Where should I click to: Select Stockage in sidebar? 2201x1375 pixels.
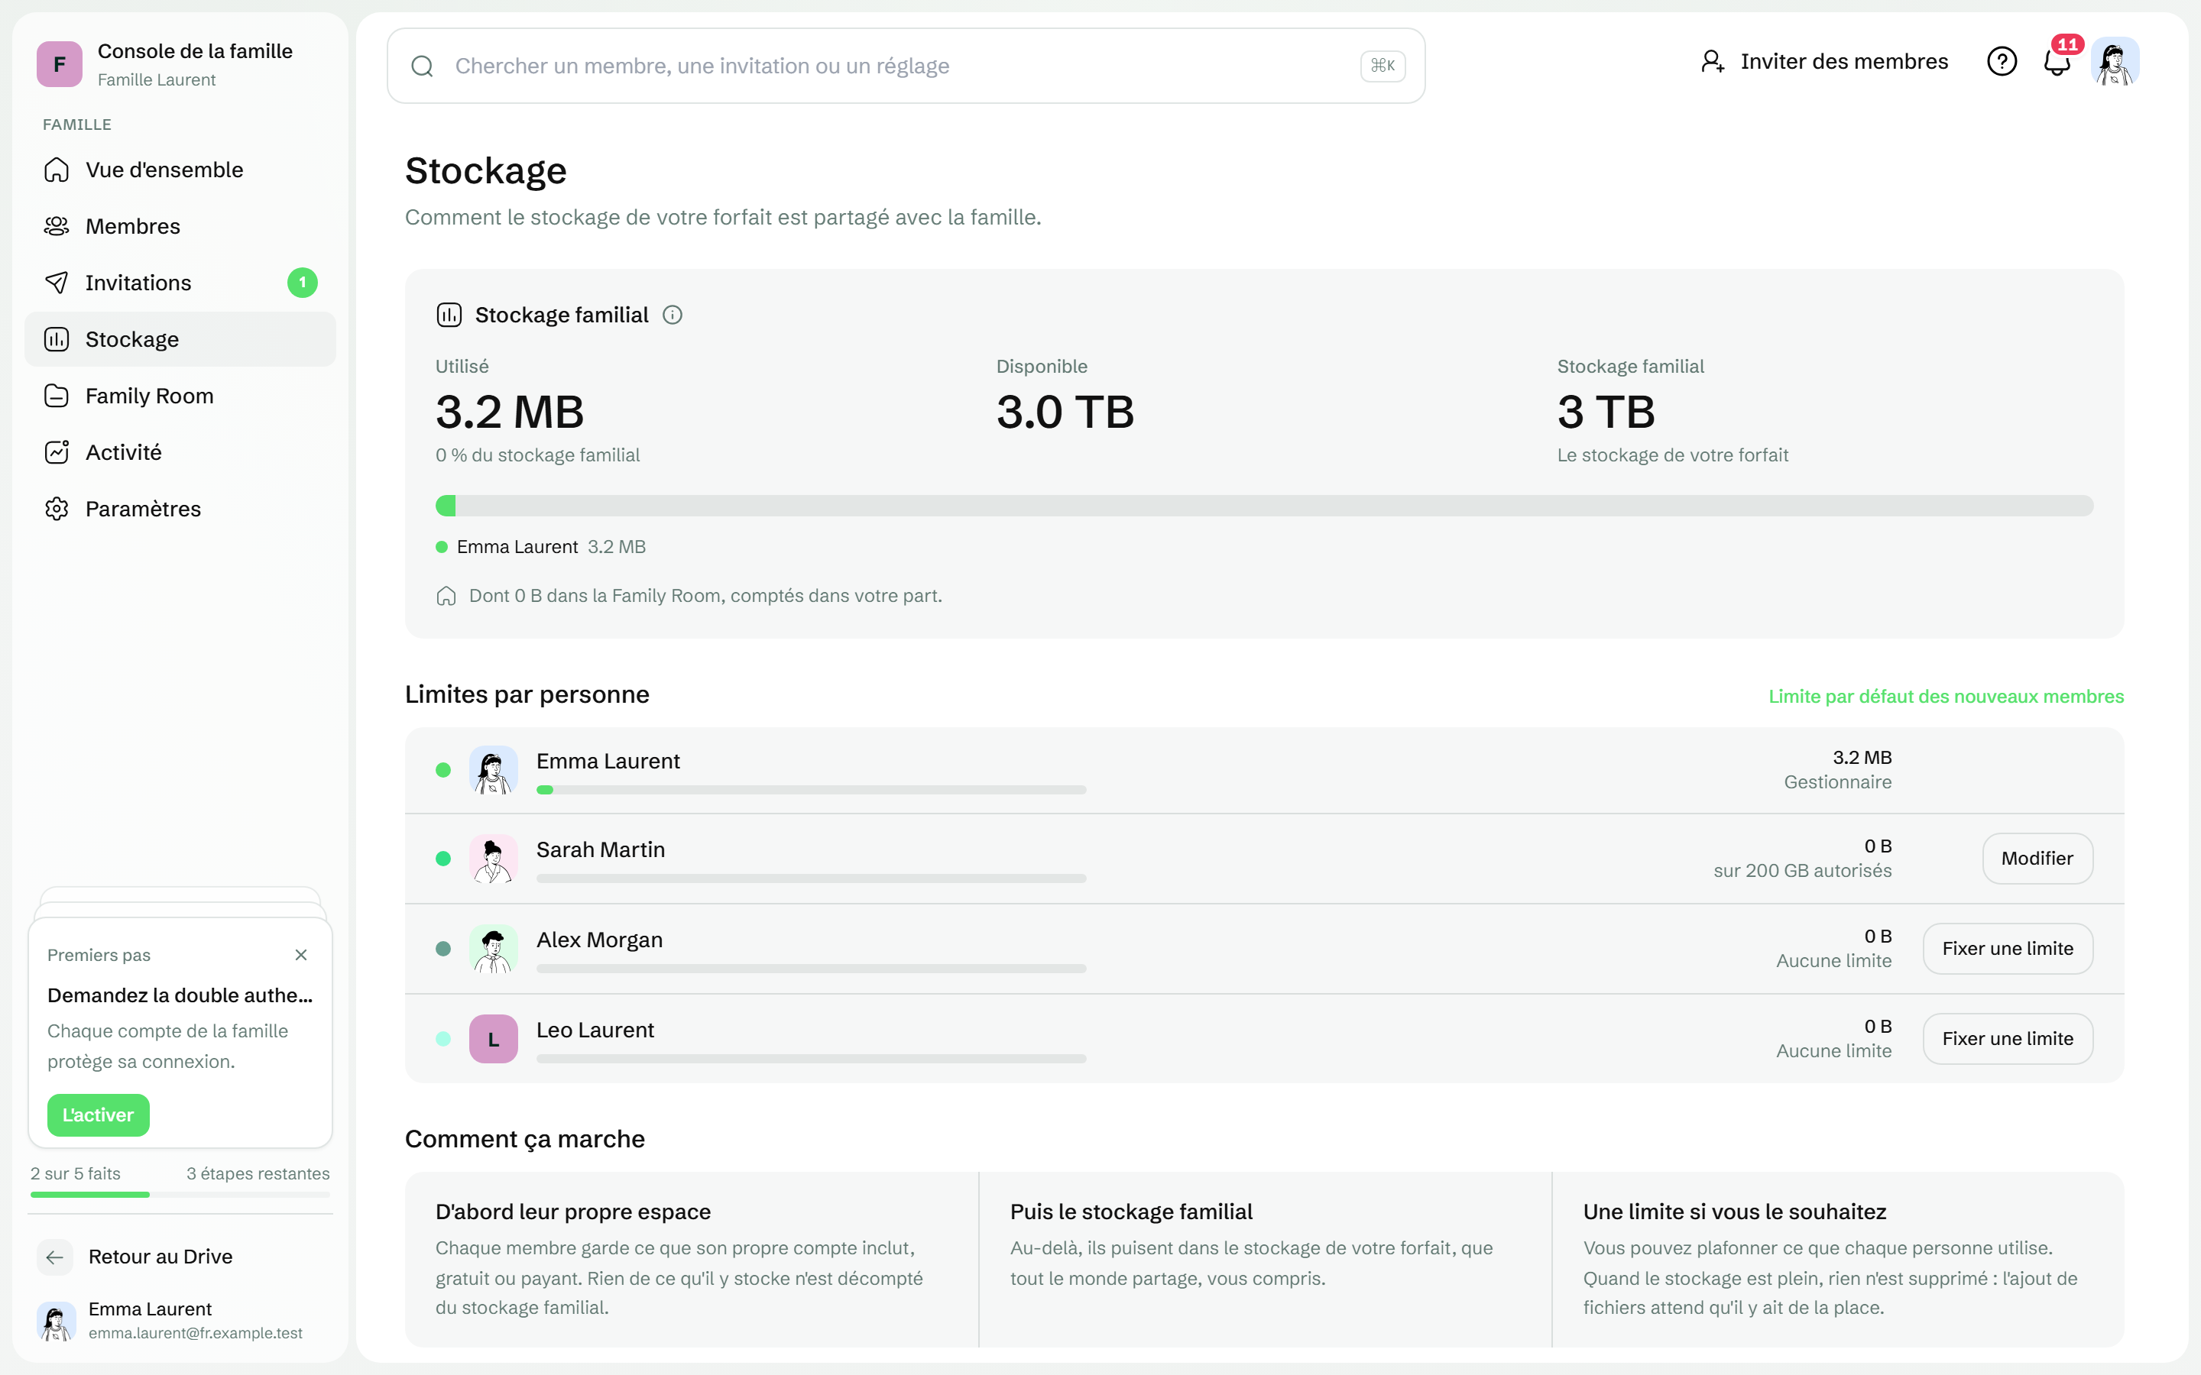coord(180,339)
